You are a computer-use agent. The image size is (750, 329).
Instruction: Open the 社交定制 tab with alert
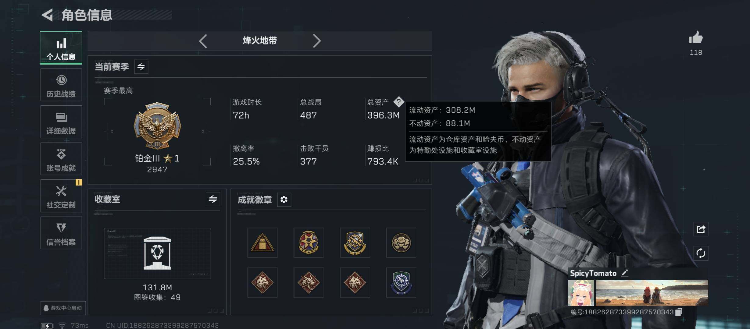pyautogui.click(x=61, y=196)
